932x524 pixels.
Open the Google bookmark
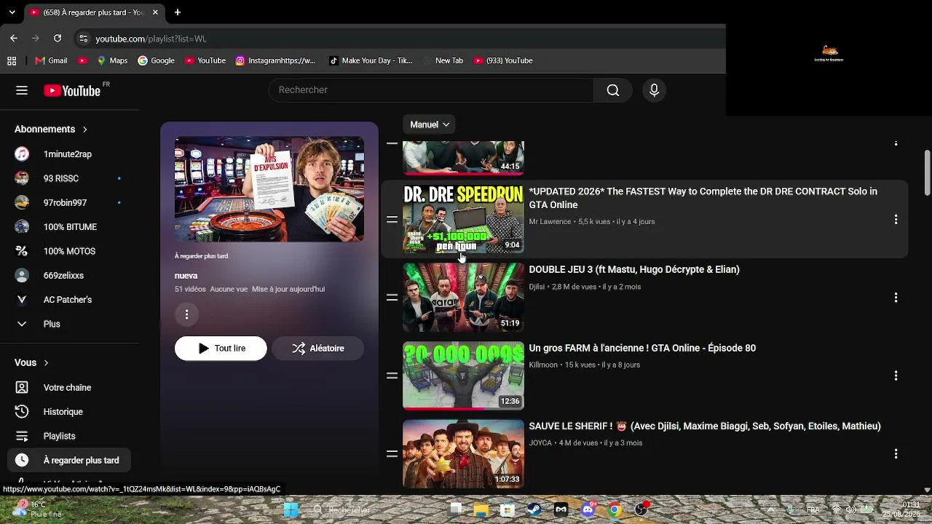click(x=157, y=61)
